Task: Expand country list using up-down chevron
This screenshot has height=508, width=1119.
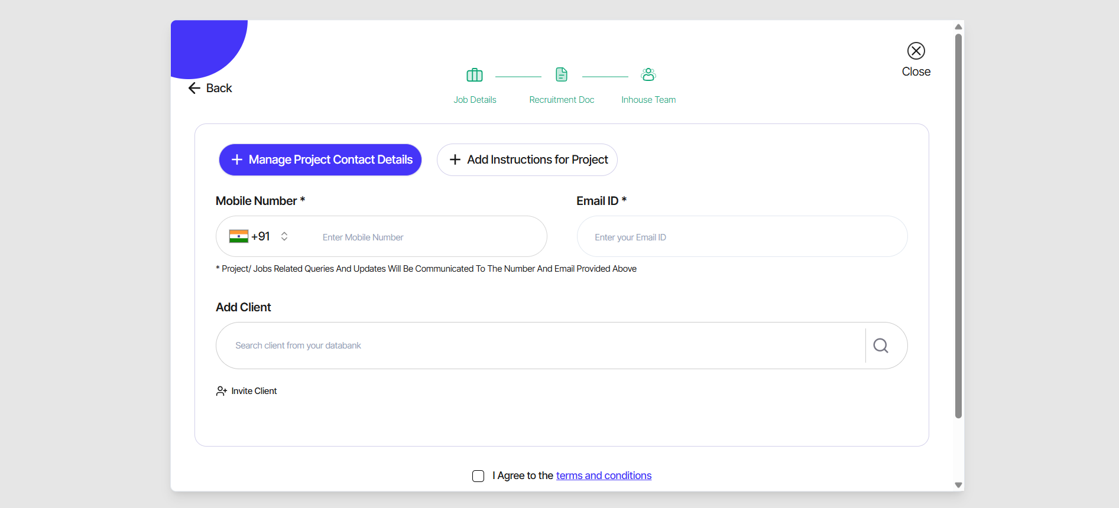Action: pos(284,236)
